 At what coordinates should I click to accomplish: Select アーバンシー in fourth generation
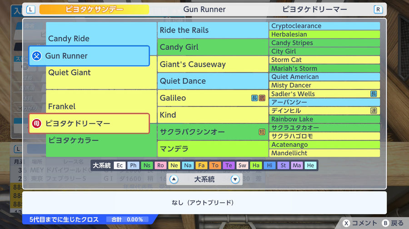[x=324, y=102]
